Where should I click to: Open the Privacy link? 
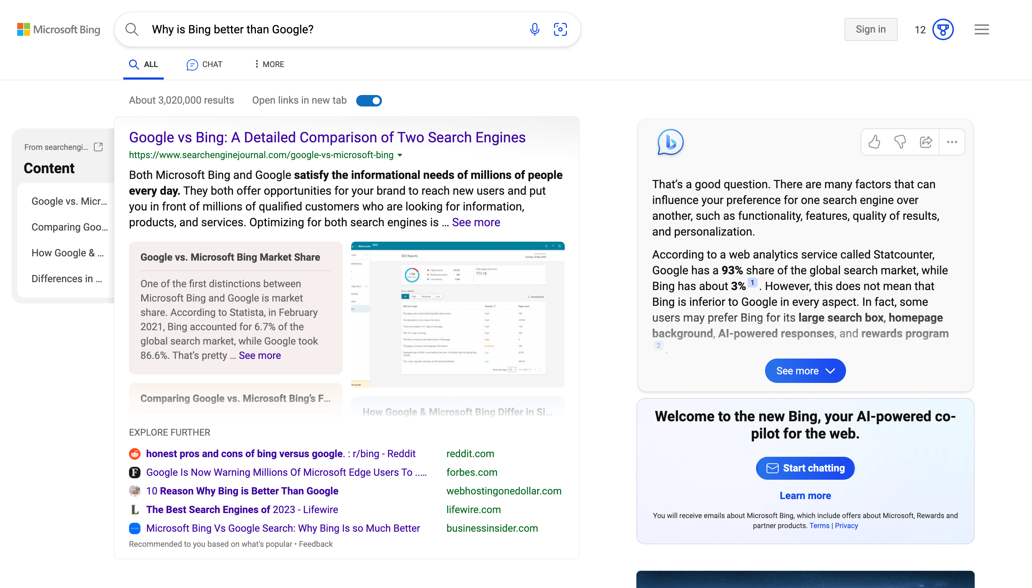coord(846,526)
